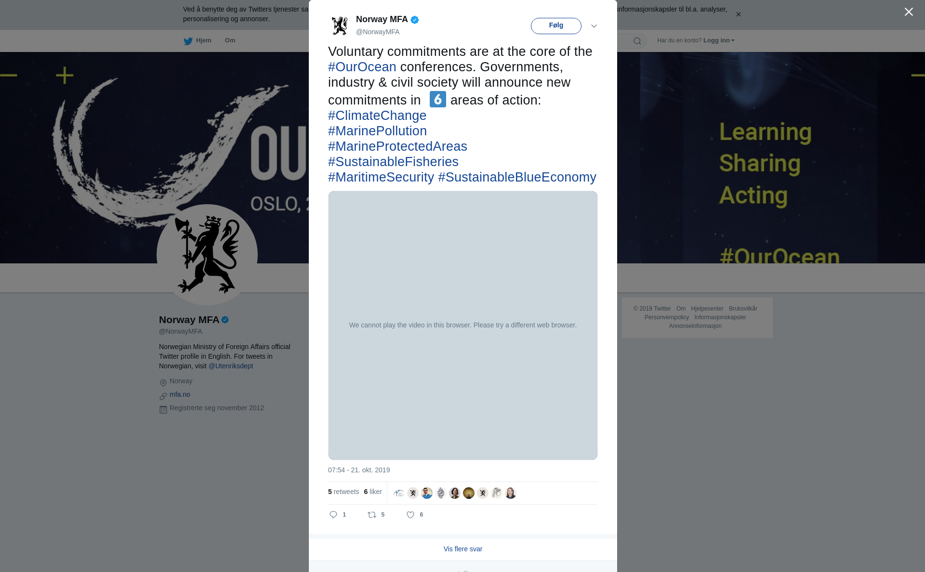Expand the tweet options chevron
This screenshot has width=925, height=572.
[x=594, y=26]
